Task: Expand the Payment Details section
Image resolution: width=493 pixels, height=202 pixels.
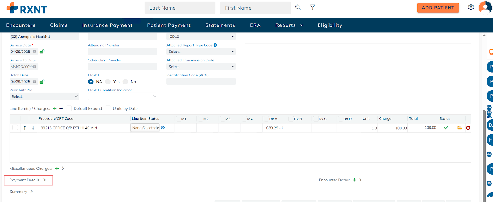Action: [44, 180]
